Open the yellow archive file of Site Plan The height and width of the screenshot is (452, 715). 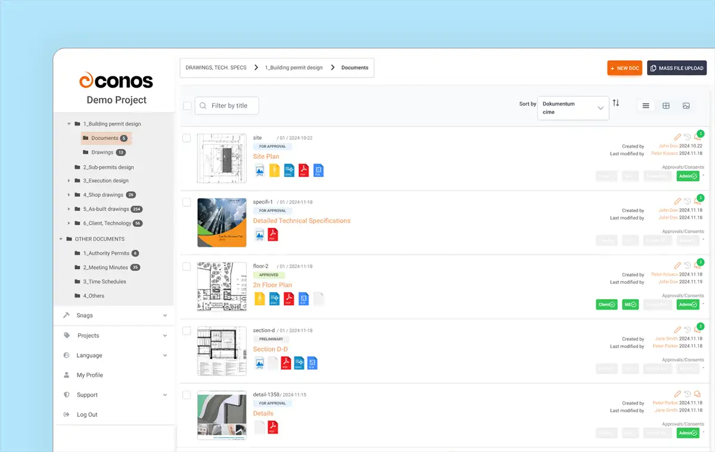coord(274,171)
